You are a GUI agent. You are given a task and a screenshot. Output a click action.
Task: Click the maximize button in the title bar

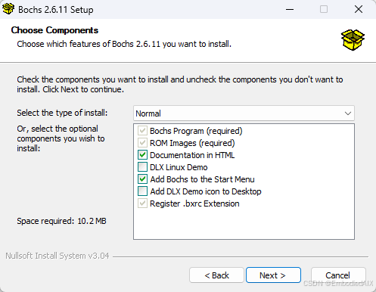point(324,9)
